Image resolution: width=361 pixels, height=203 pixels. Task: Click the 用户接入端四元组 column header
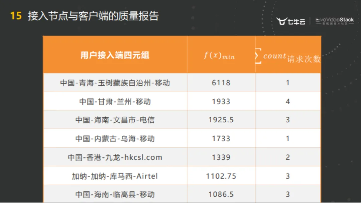point(115,55)
